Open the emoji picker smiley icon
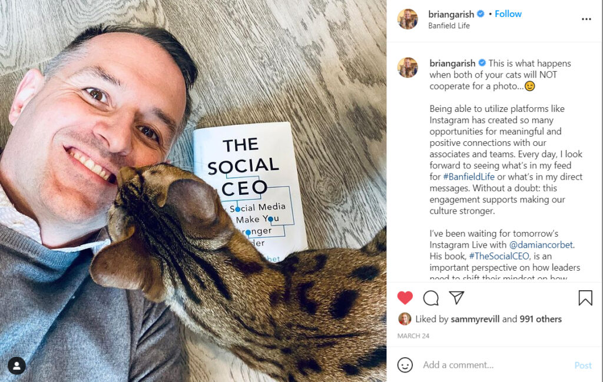603x382 pixels. (405, 365)
